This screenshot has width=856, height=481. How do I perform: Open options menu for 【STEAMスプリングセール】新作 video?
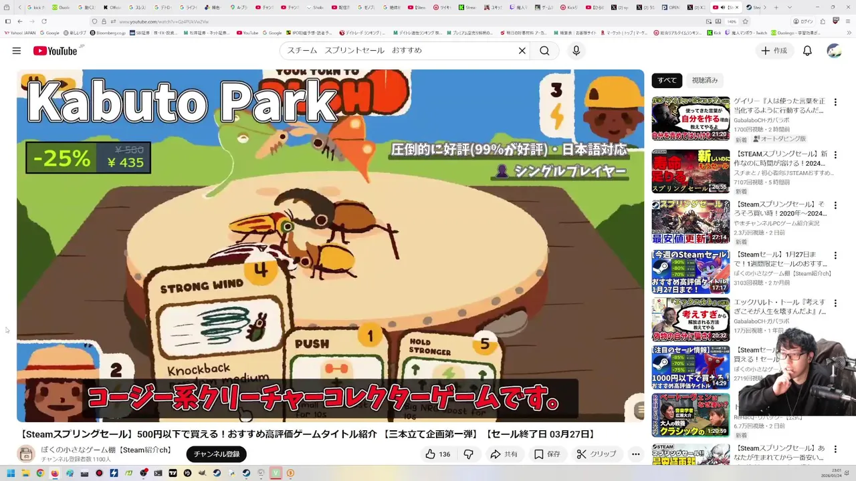pyautogui.click(x=835, y=154)
